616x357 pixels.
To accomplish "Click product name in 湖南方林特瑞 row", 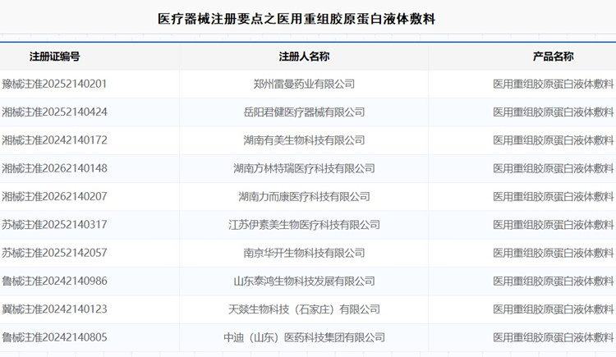I will [554, 168].
